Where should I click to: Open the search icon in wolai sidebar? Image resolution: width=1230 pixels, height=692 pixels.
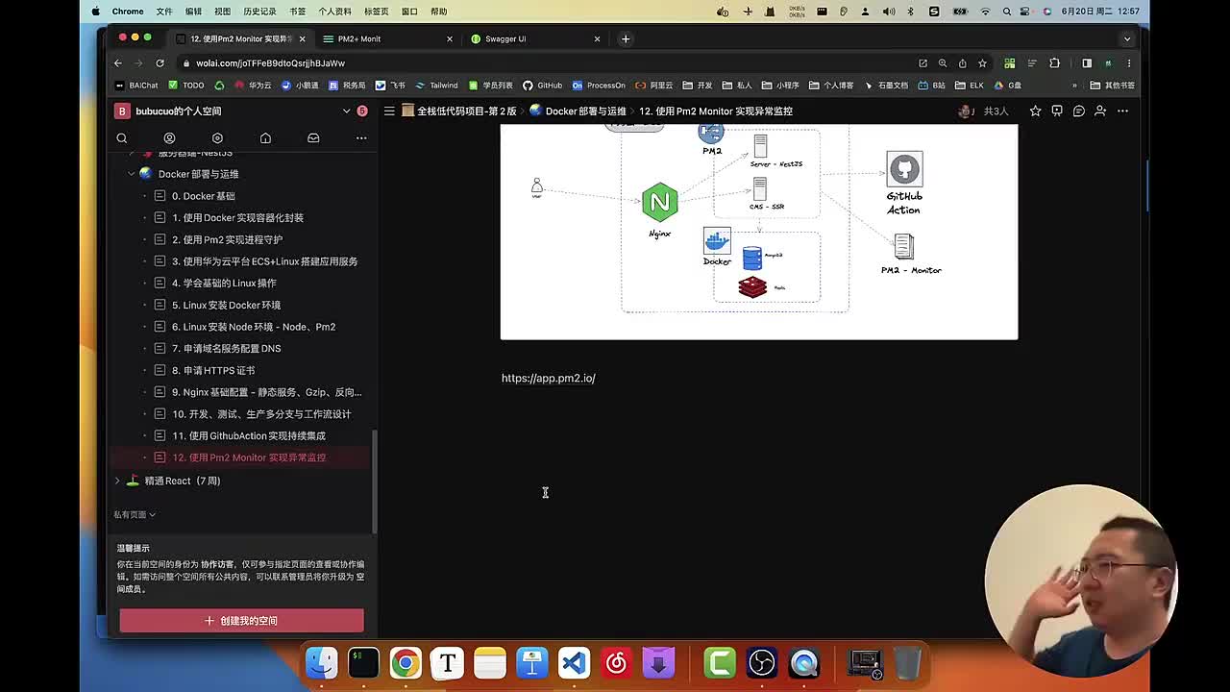coord(122,138)
